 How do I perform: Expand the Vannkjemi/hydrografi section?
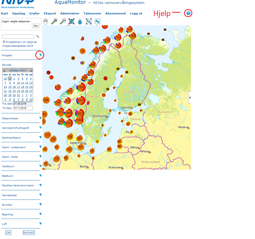coord(40,128)
